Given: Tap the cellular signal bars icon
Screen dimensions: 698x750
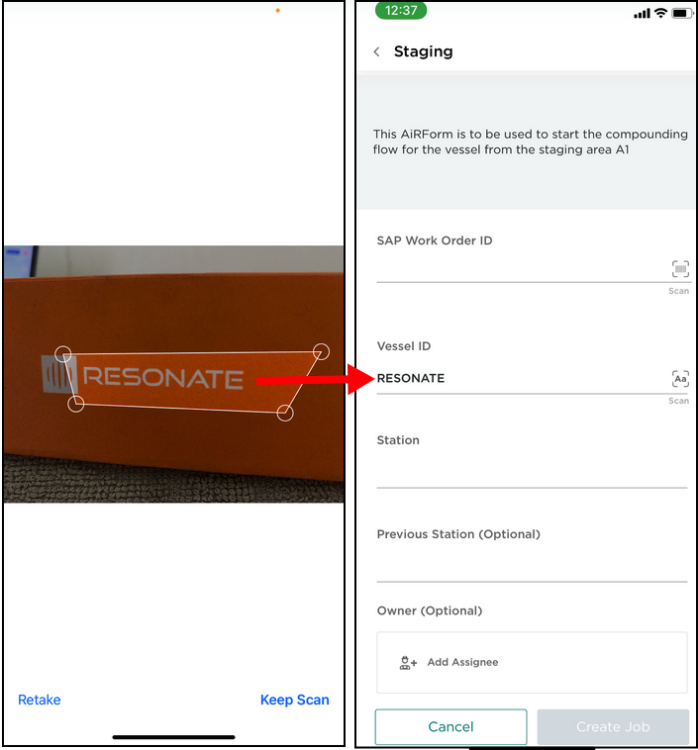Looking at the screenshot, I should click(642, 14).
